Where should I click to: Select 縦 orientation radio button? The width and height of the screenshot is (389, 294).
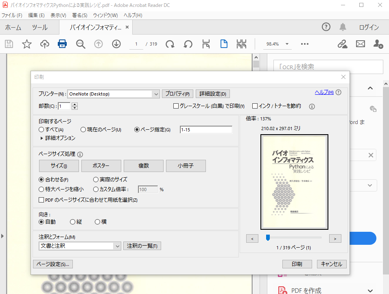(72, 222)
